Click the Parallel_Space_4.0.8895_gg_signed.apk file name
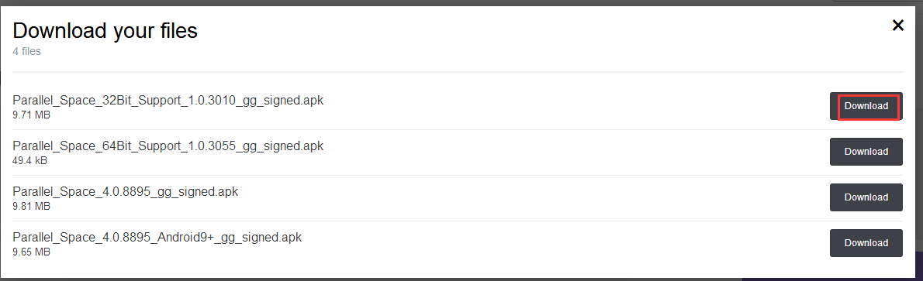This screenshot has height=281, width=923. [126, 192]
